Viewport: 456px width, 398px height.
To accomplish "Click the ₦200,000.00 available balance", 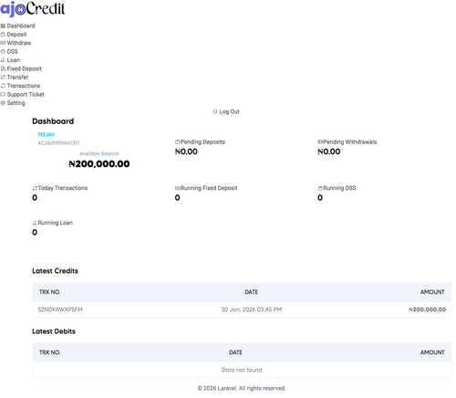I will (x=99, y=163).
